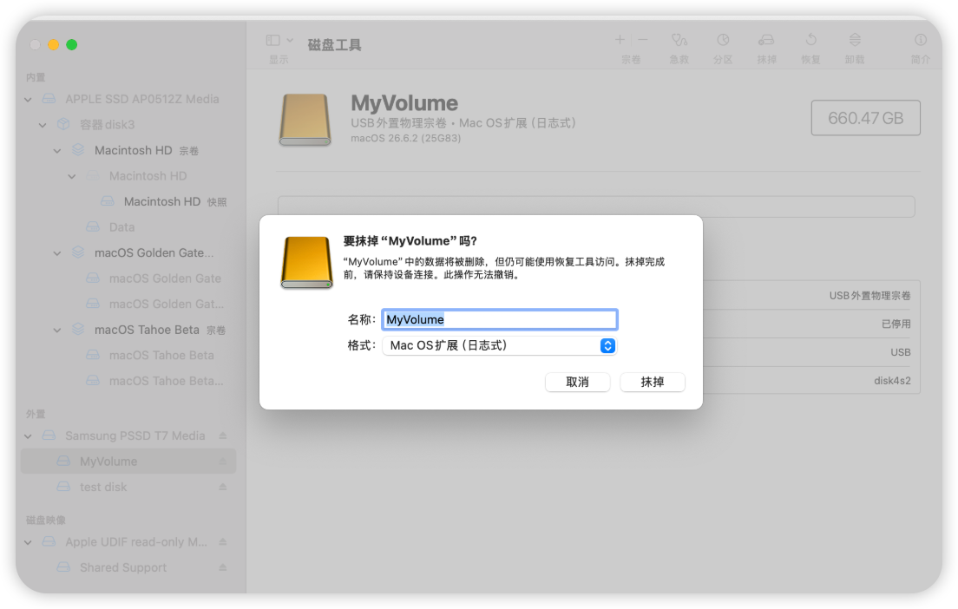Select the Data volume in sidebar
This screenshot has width=958, height=609.
[128, 227]
